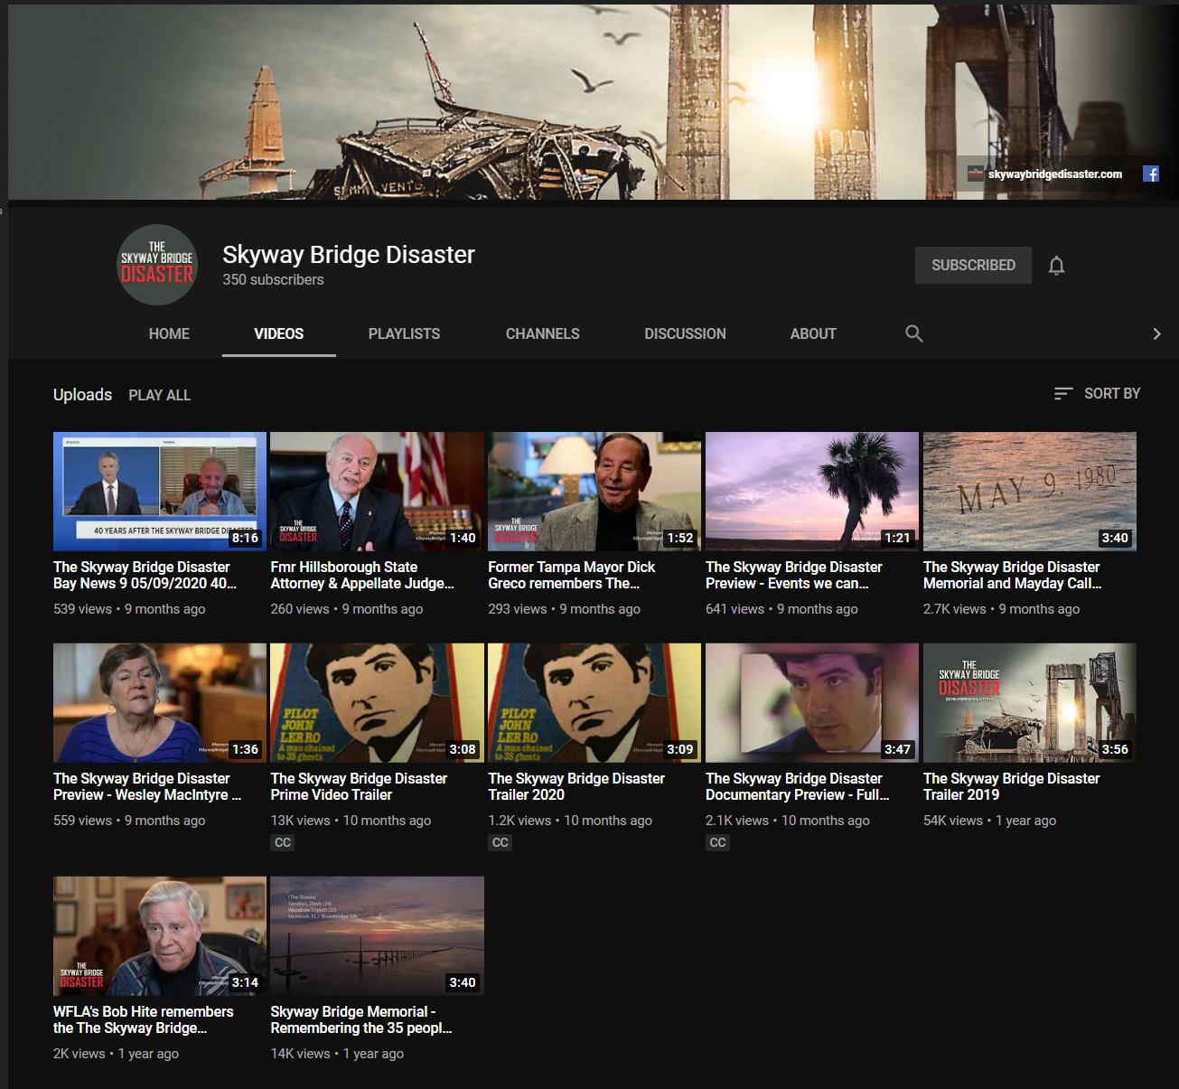This screenshot has height=1089, width=1179.
Task: Open the PLAYLISTS tab
Action: [404, 333]
